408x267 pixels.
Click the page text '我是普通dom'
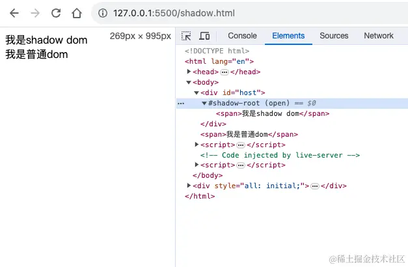tap(36, 55)
